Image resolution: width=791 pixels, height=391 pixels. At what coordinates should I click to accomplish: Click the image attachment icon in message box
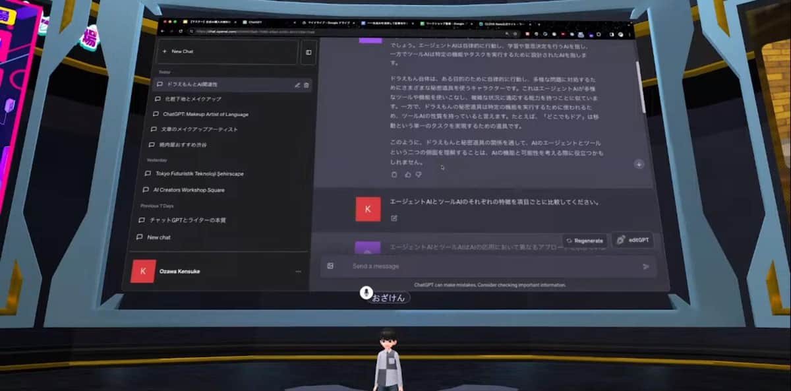(x=330, y=266)
